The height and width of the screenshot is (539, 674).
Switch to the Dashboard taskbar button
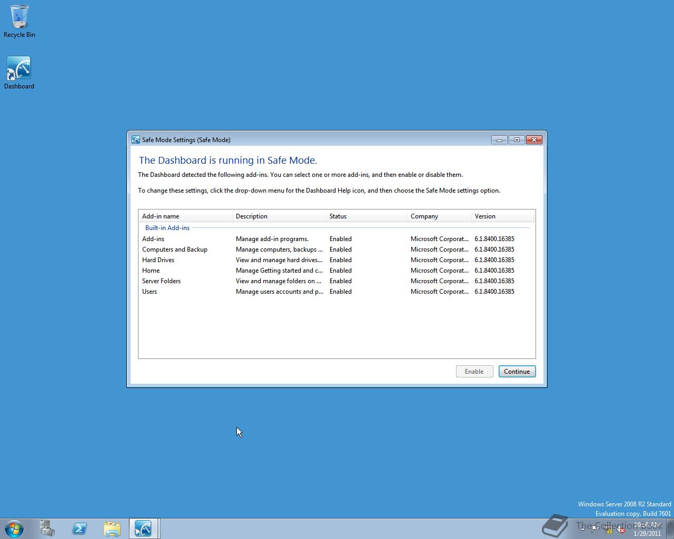(x=144, y=528)
